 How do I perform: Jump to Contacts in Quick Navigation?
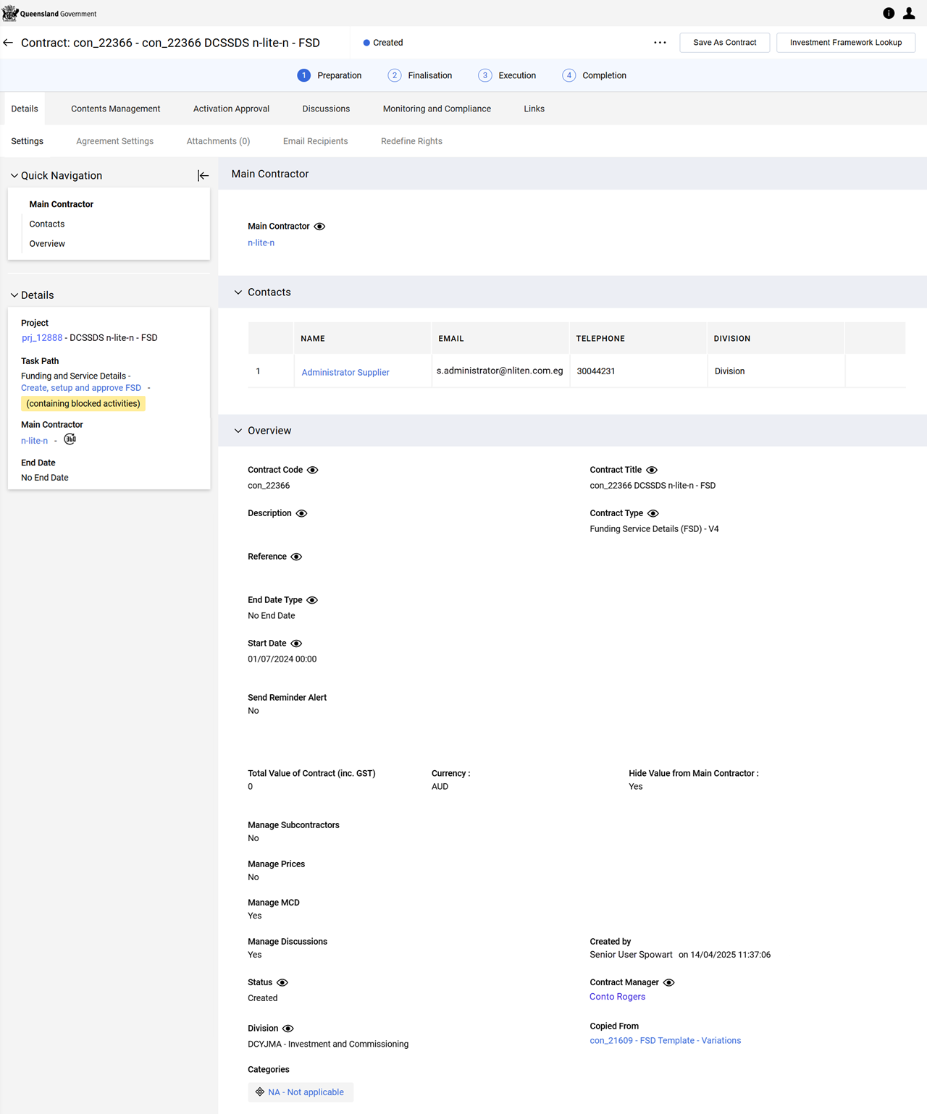47,224
